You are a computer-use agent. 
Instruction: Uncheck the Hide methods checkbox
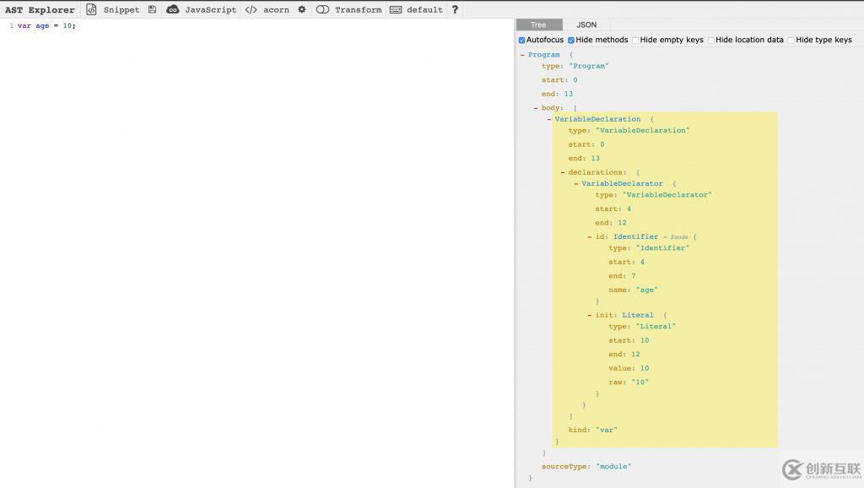click(x=571, y=40)
